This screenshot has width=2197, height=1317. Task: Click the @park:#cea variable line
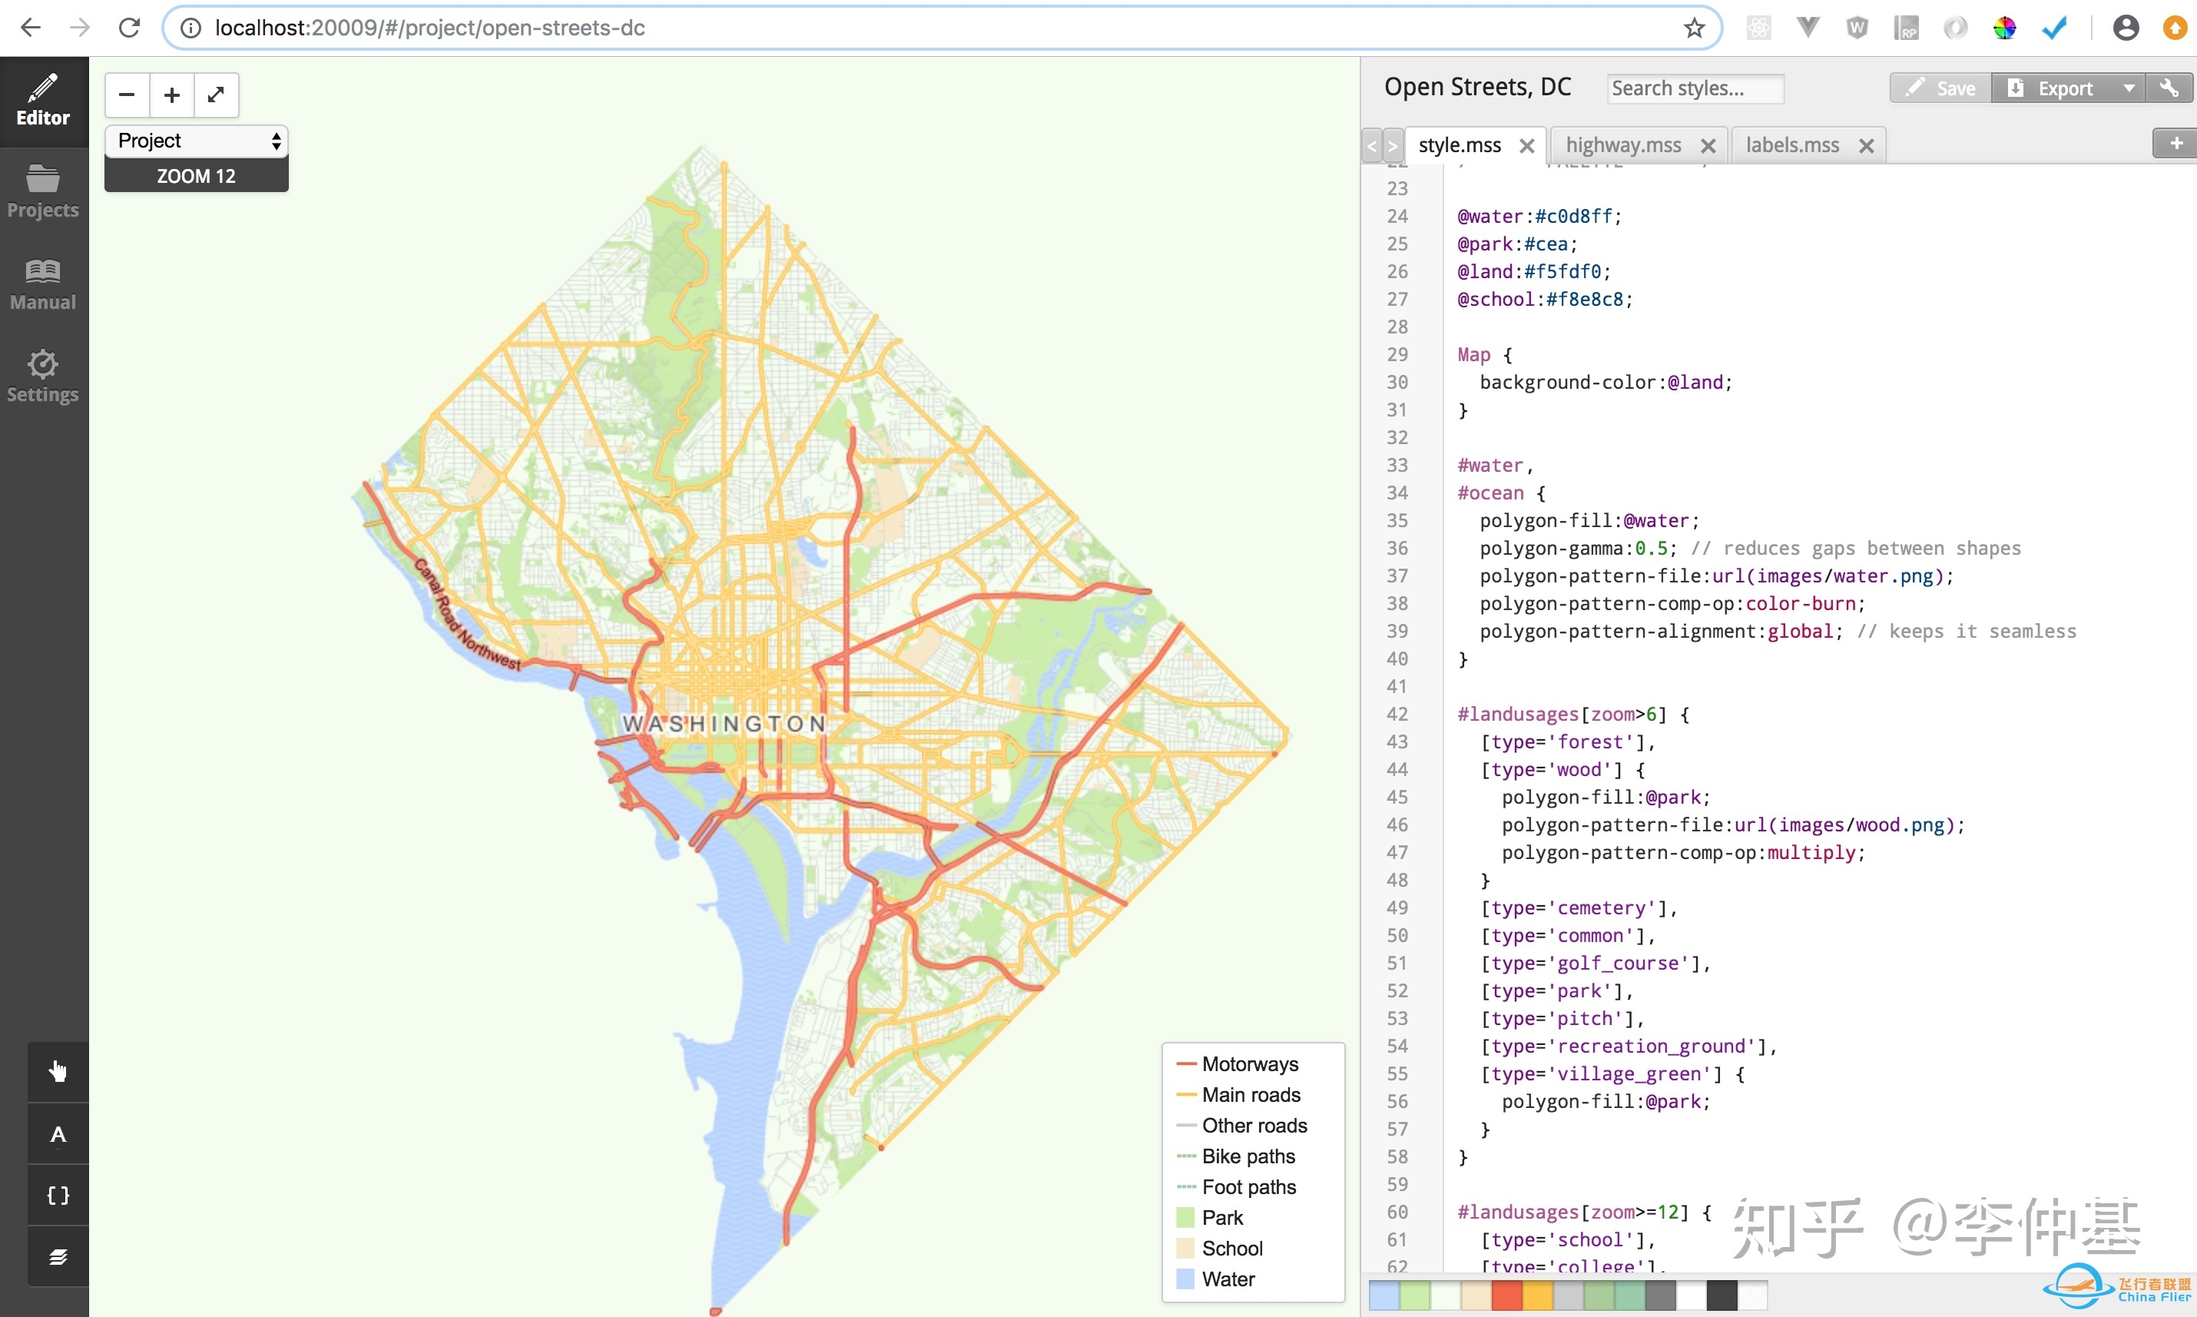point(1516,244)
